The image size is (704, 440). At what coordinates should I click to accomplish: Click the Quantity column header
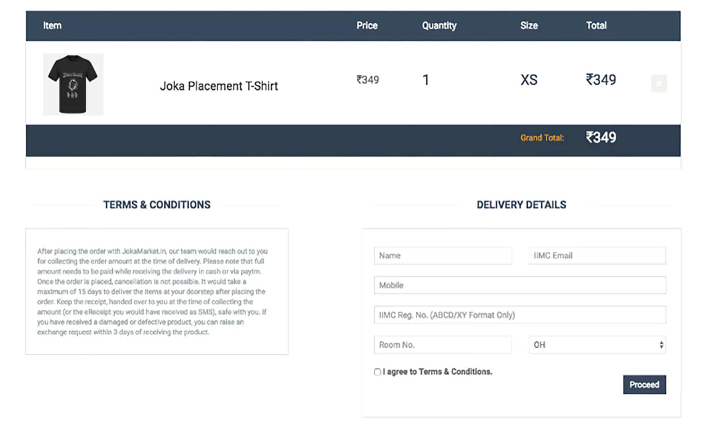coord(439,26)
